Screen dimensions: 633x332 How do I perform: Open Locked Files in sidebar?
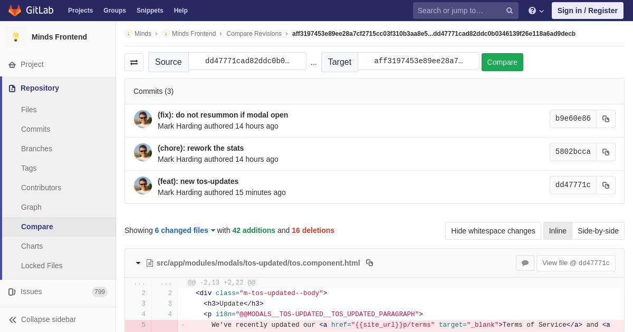click(x=42, y=266)
